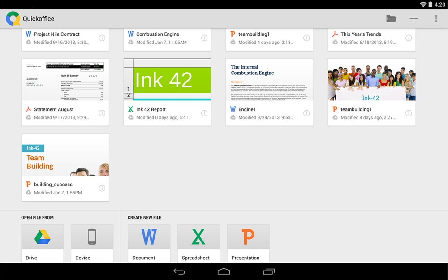The width and height of the screenshot is (448, 280).
Task: Open 'This Year's Trends' file name
Action: tap(361, 34)
